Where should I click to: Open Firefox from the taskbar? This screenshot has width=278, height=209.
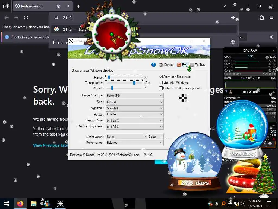point(20,204)
